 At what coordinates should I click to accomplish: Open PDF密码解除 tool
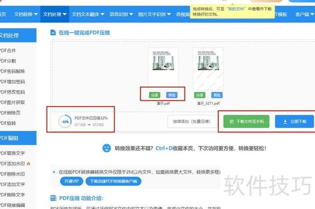13,71
